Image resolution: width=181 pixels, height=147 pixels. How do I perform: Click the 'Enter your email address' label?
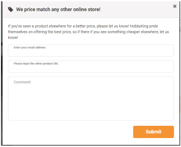tap(30, 48)
